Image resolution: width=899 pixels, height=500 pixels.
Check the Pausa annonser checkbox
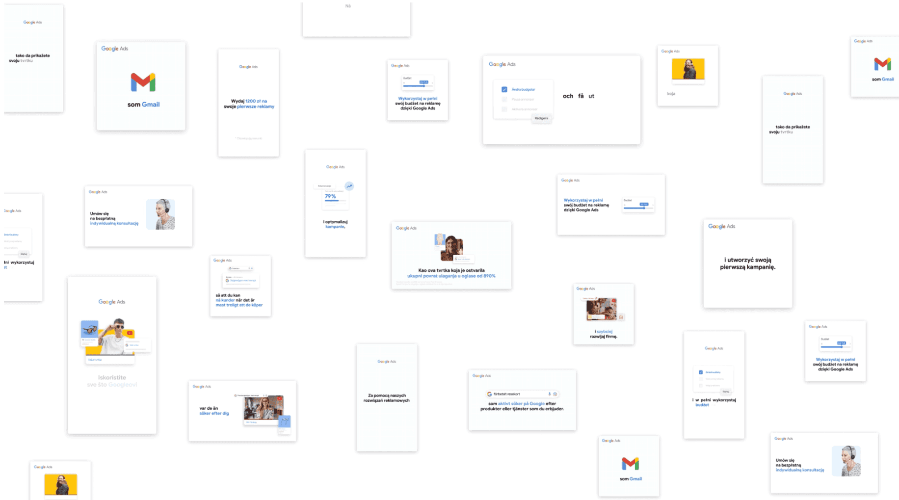[504, 99]
